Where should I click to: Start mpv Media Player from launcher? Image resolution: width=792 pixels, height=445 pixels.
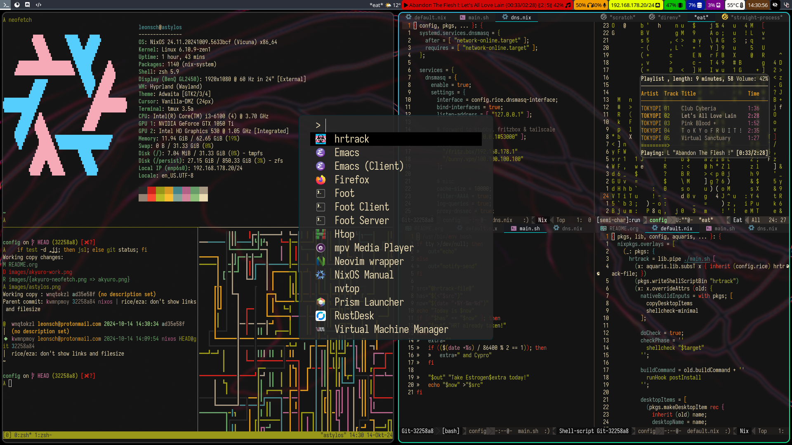click(x=374, y=248)
